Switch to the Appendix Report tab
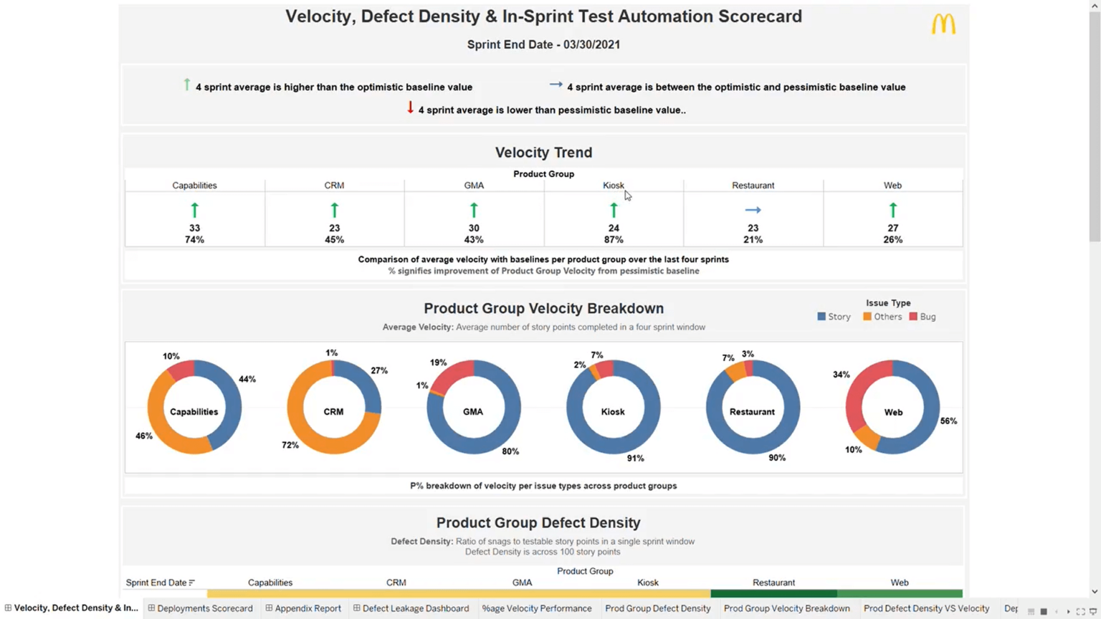The height and width of the screenshot is (619, 1101). pos(308,608)
